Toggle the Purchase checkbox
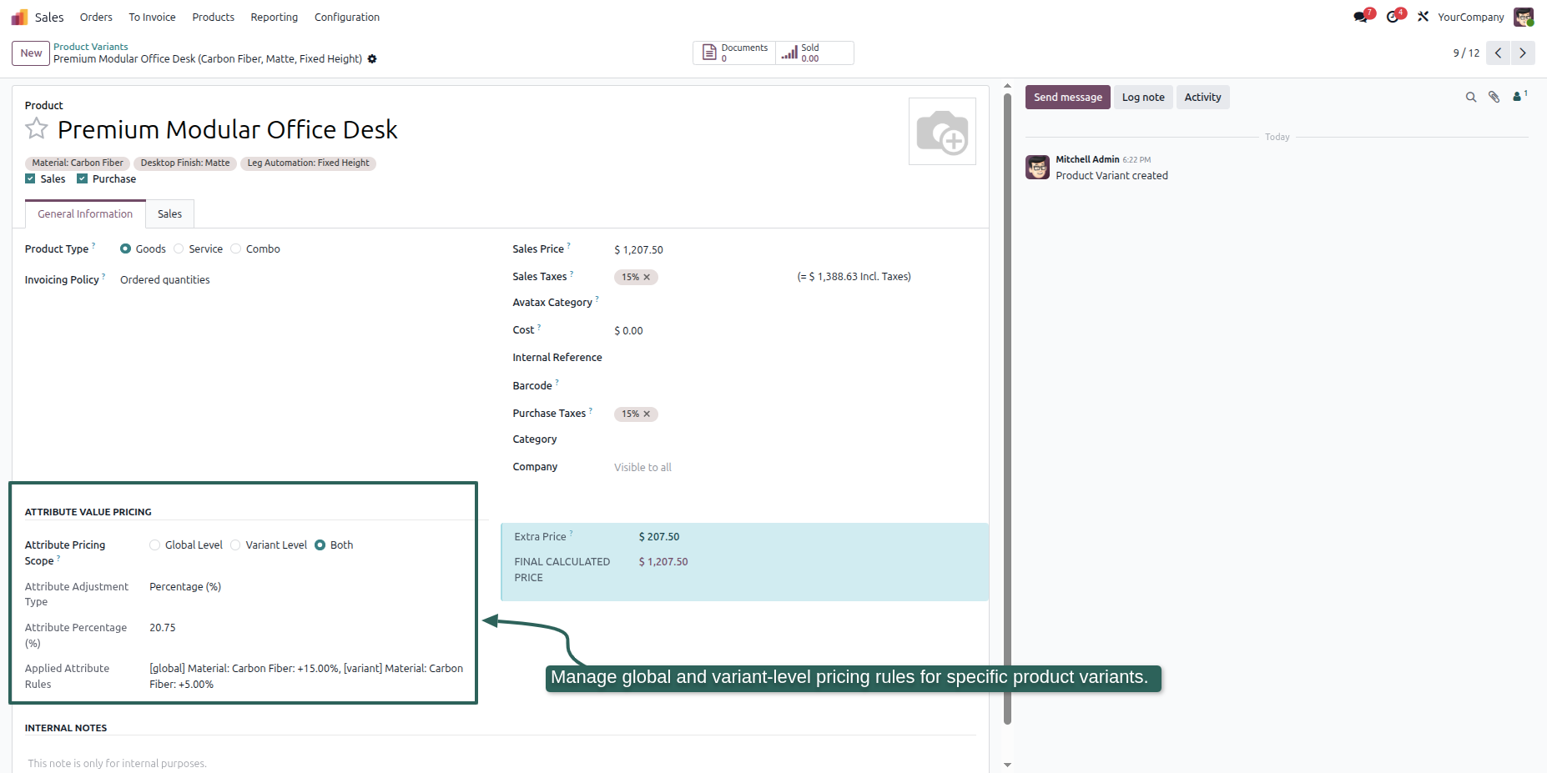 tap(82, 179)
